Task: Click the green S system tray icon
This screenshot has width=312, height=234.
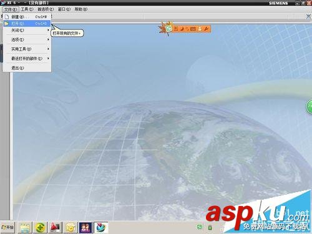Action: pos(200,227)
